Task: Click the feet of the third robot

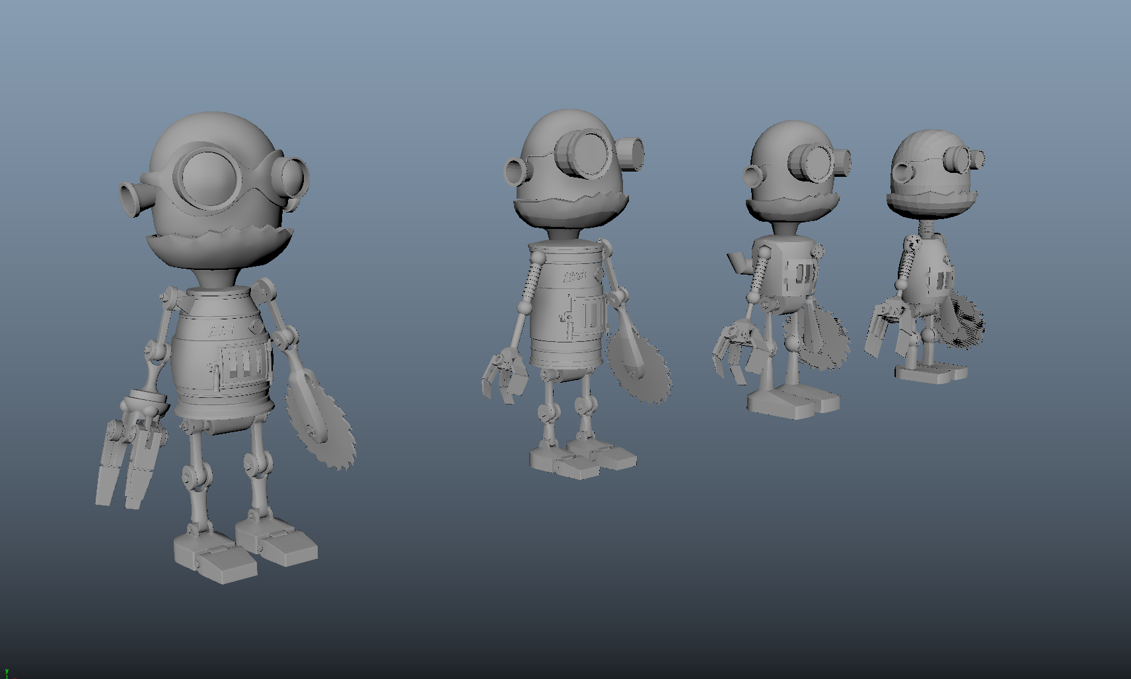Action: click(x=793, y=402)
